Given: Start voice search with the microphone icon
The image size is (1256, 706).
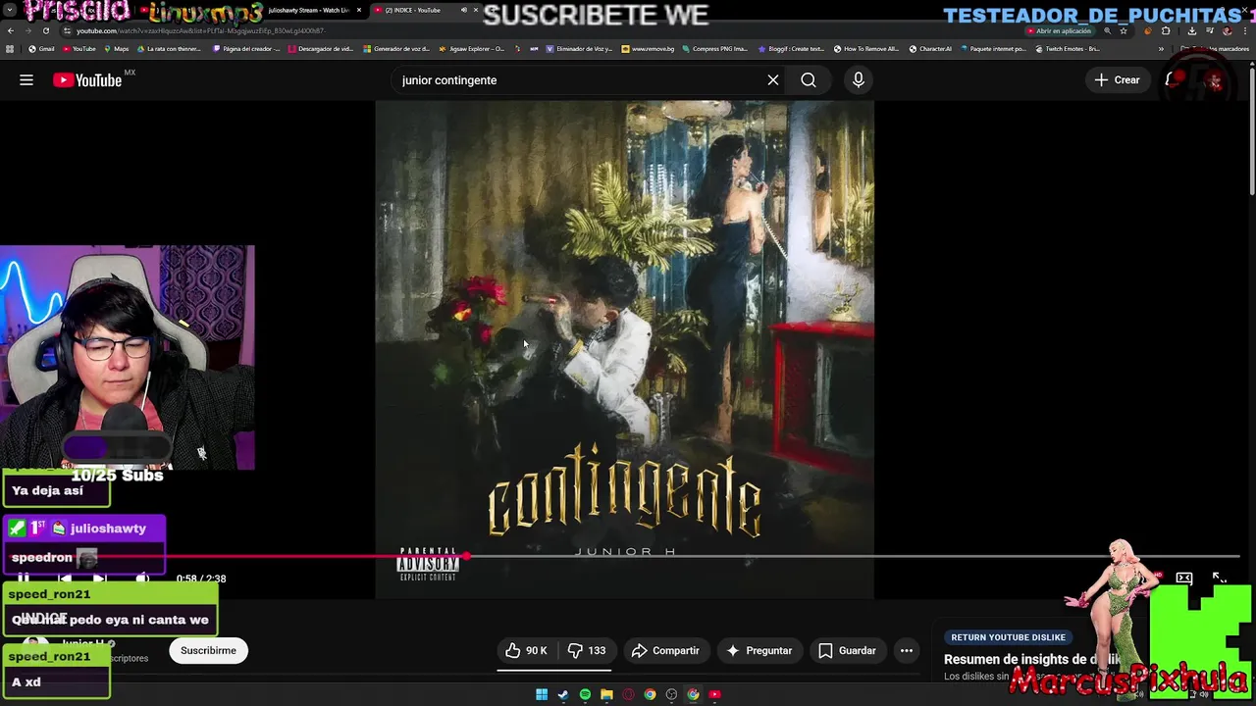Looking at the screenshot, I should (x=859, y=80).
